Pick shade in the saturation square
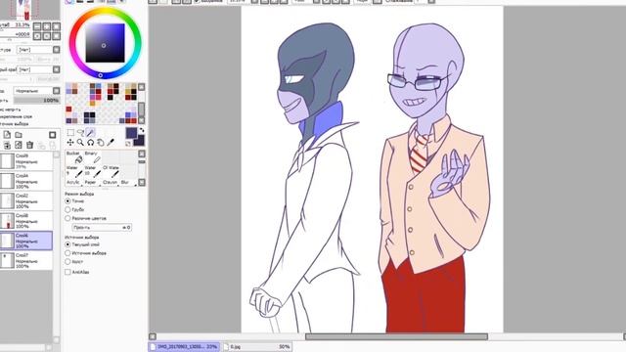The image size is (626, 352). pos(105,43)
